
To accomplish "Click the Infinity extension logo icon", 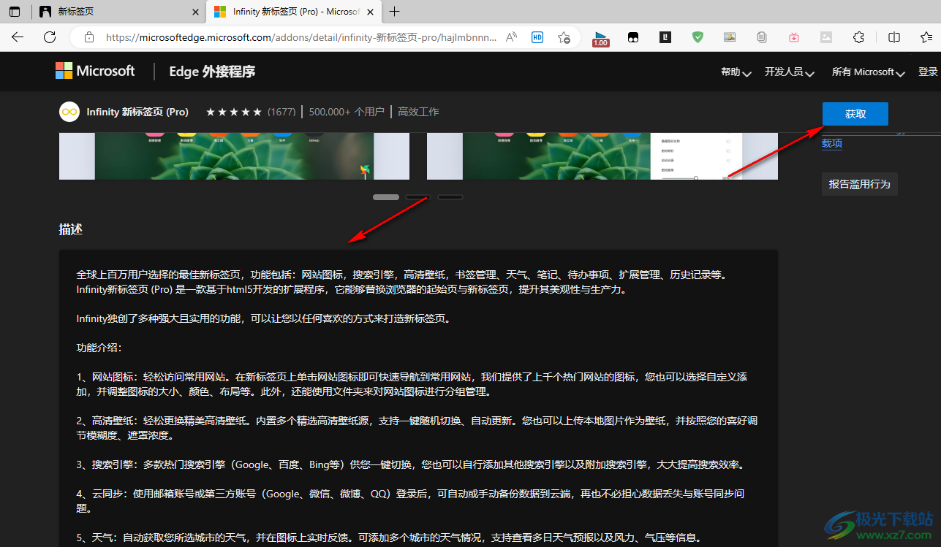I will tap(69, 112).
